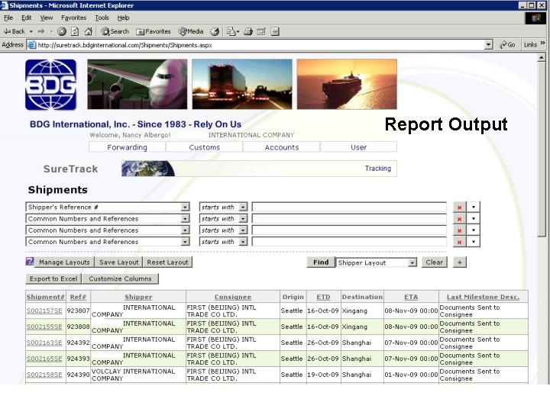The height and width of the screenshot is (412, 550).
Task: Open the View menu
Action: [x=46, y=18]
